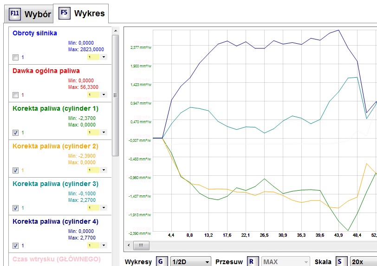Select Korekta paliwa (cylinder 4) title
The height and width of the screenshot is (266, 377).
click(x=56, y=221)
